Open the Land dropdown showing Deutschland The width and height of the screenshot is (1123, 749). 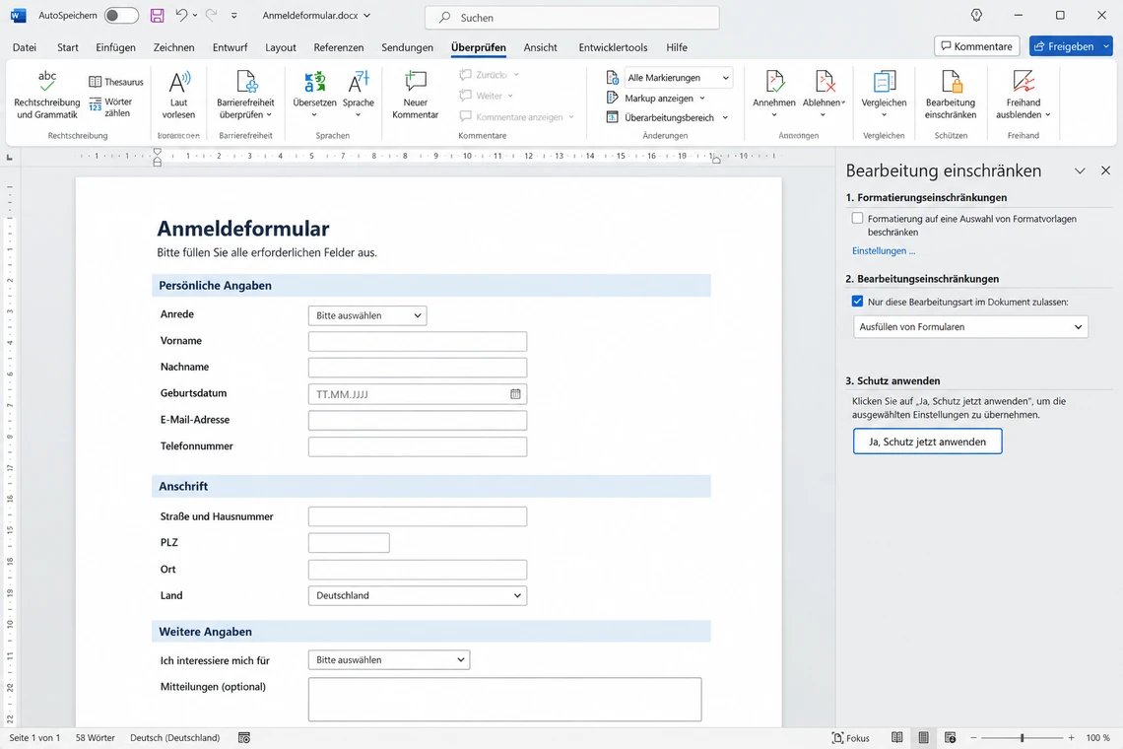tap(418, 595)
